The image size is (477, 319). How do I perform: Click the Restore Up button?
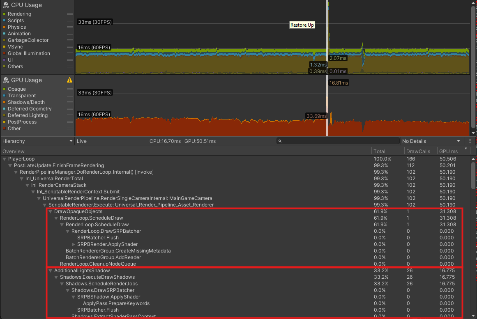(302, 25)
